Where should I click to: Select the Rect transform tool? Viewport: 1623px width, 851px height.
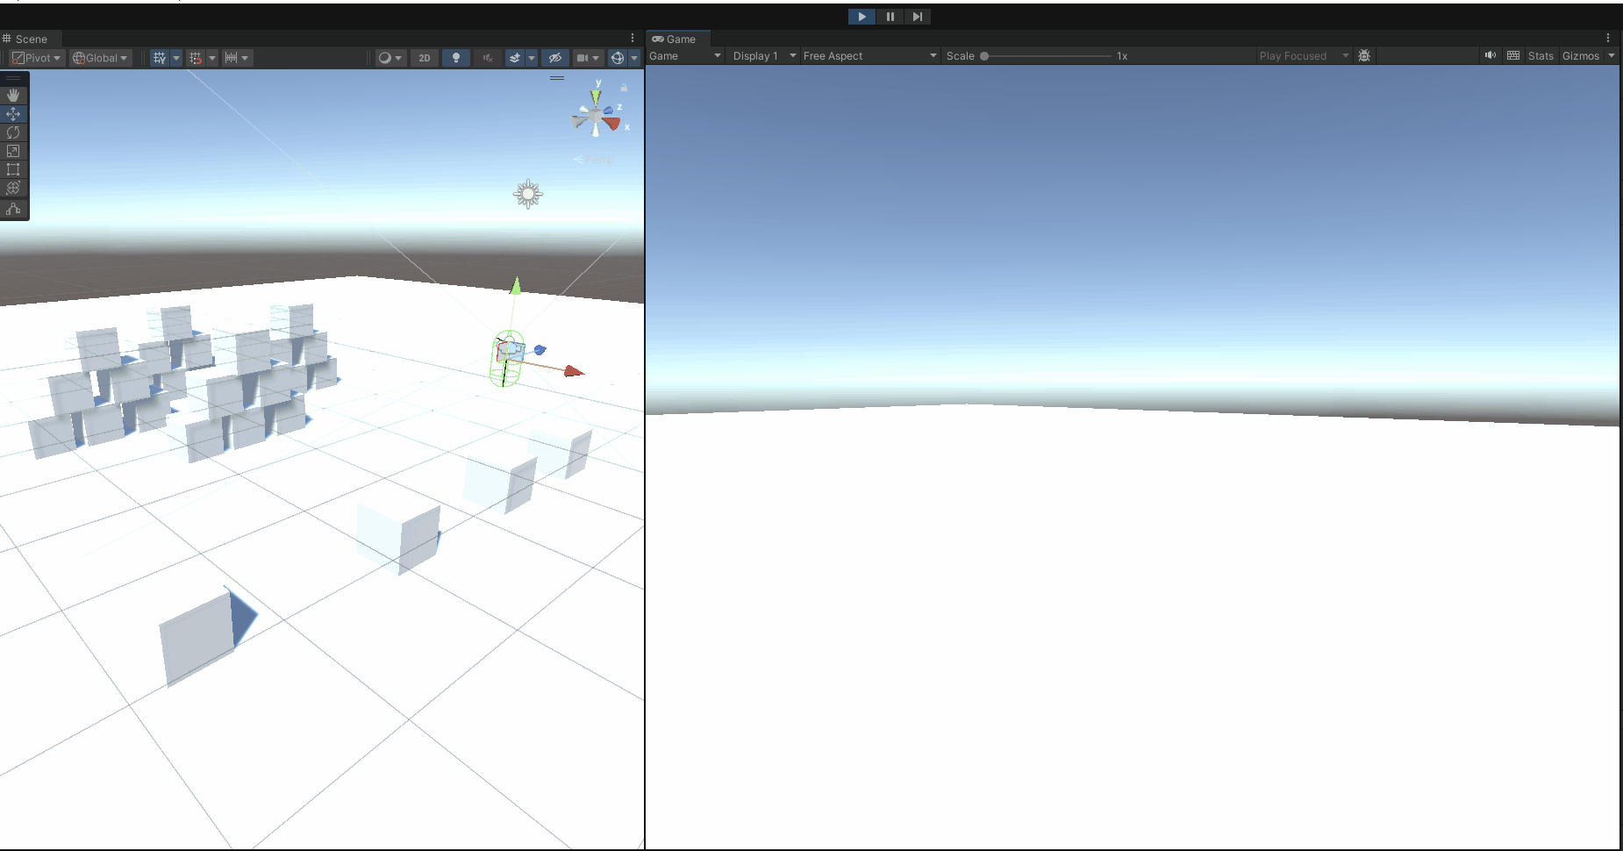[13, 169]
